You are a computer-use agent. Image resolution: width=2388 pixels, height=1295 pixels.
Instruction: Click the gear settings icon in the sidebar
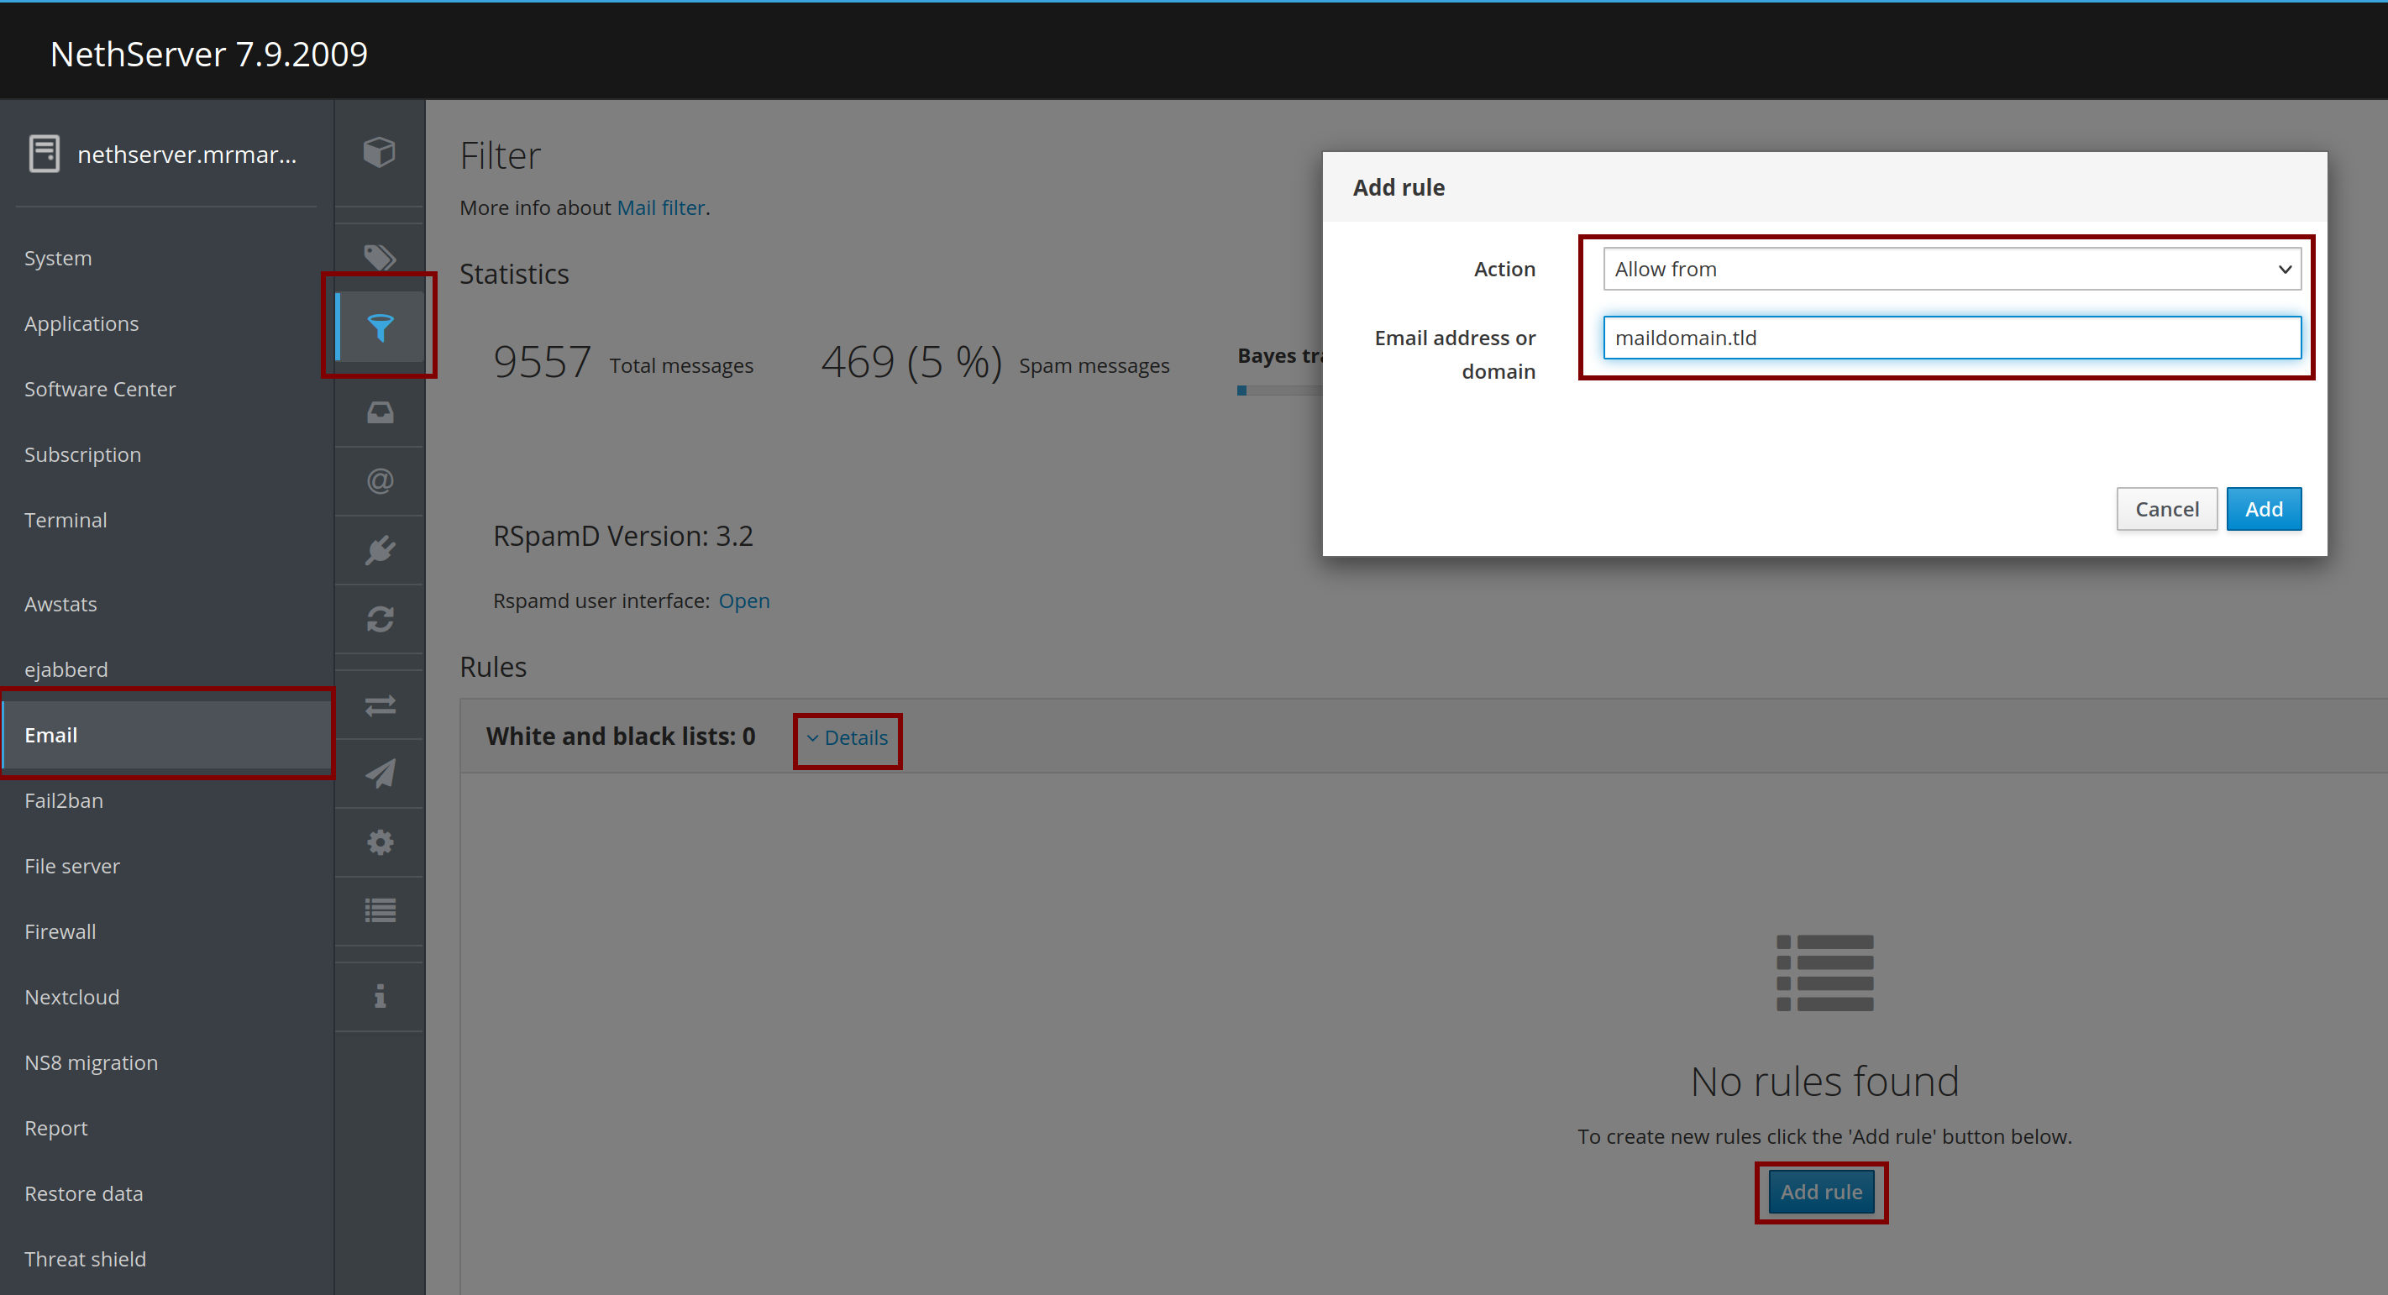click(x=380, y=841)
